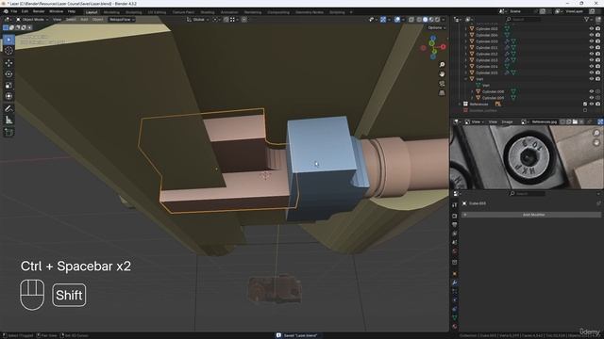This screenshot has width=604, height=339.
Task: Choose the Move tool
Action: [x=8, y=63]
